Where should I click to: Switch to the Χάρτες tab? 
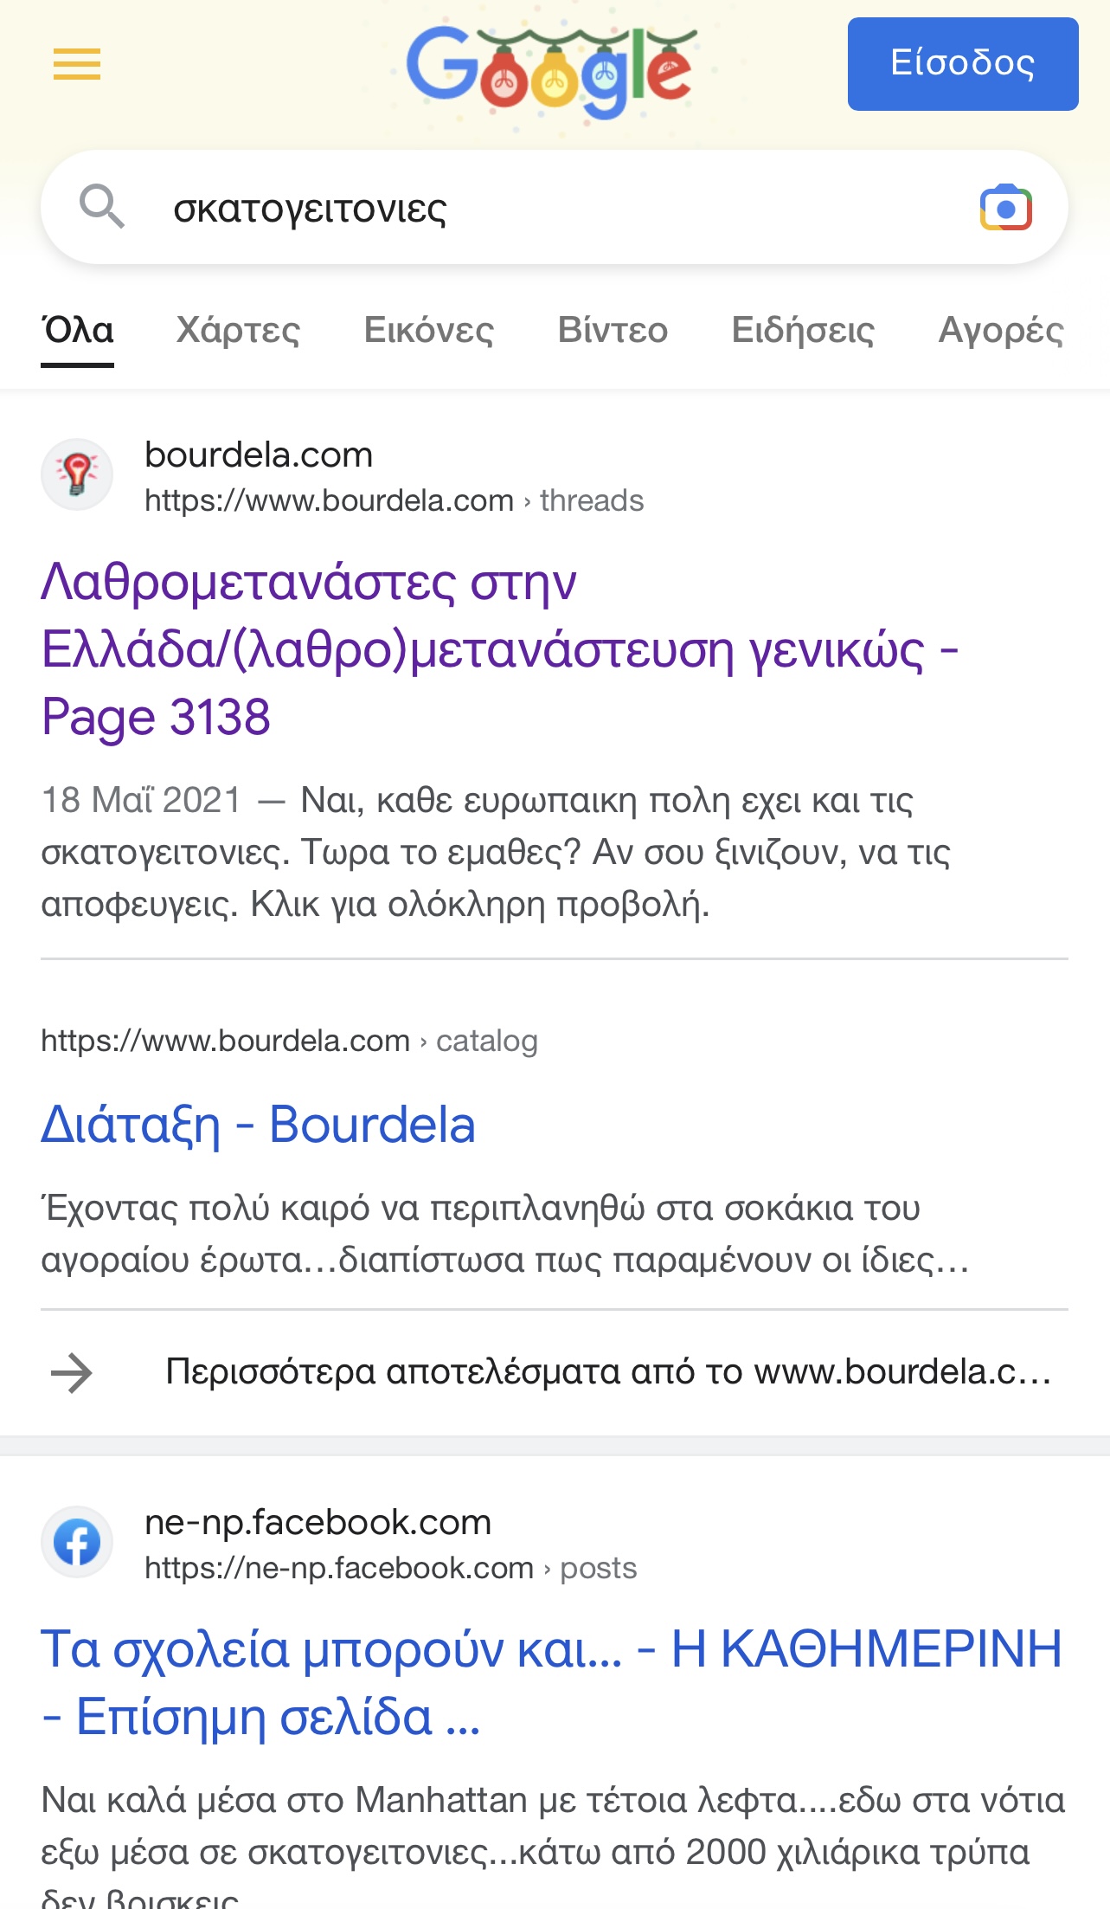[x=238, y=331]
